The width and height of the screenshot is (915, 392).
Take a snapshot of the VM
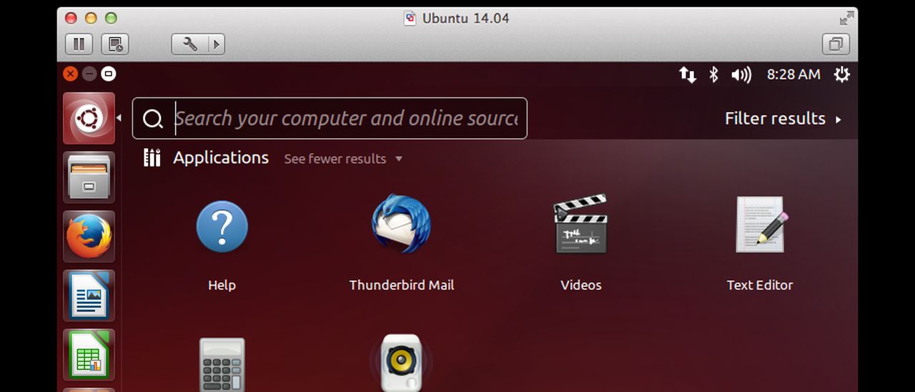pos(114,44)
